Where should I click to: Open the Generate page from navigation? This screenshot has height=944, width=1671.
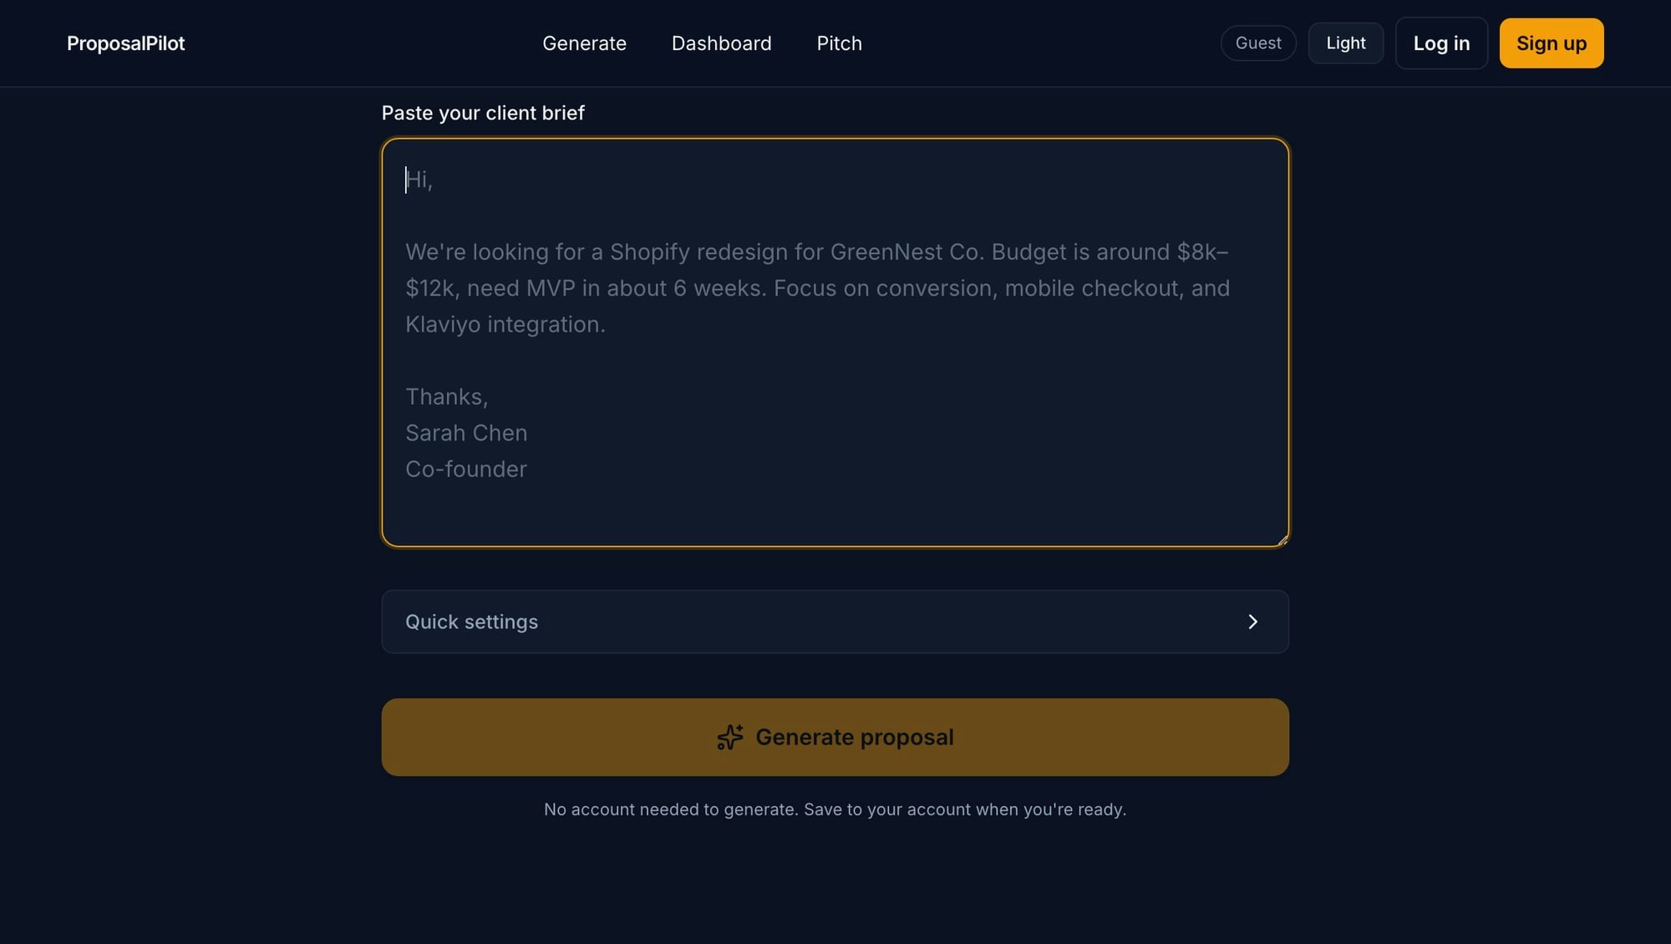[584, 43]
